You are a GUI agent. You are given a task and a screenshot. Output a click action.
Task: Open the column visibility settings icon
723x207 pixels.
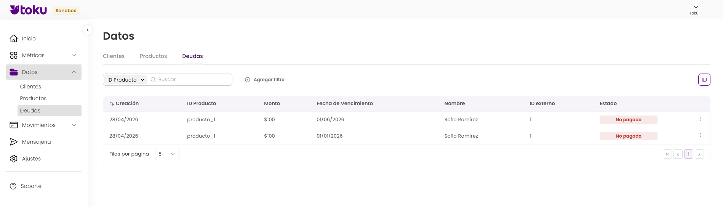tap(704, 80)
